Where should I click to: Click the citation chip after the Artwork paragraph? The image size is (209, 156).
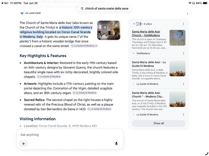85,93
